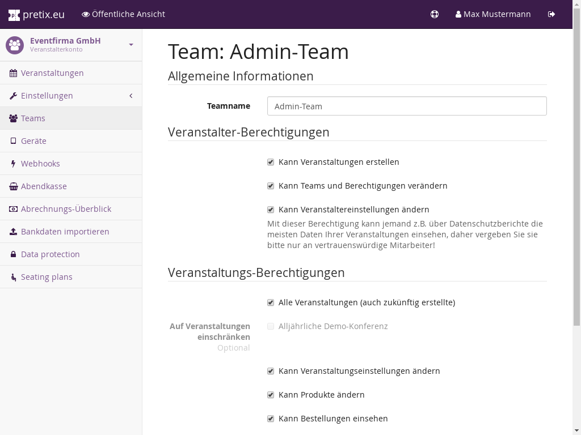Viewport: 581px width, 435px height.
Task: Open the Eventfirma GmbH organizer dropdown
Action: pyautogui.click(x=131, y=45)
